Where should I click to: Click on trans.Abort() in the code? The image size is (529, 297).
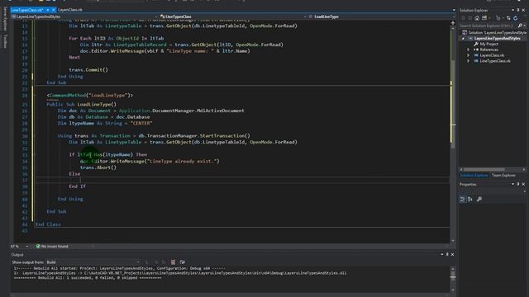[x=98, y=167]
